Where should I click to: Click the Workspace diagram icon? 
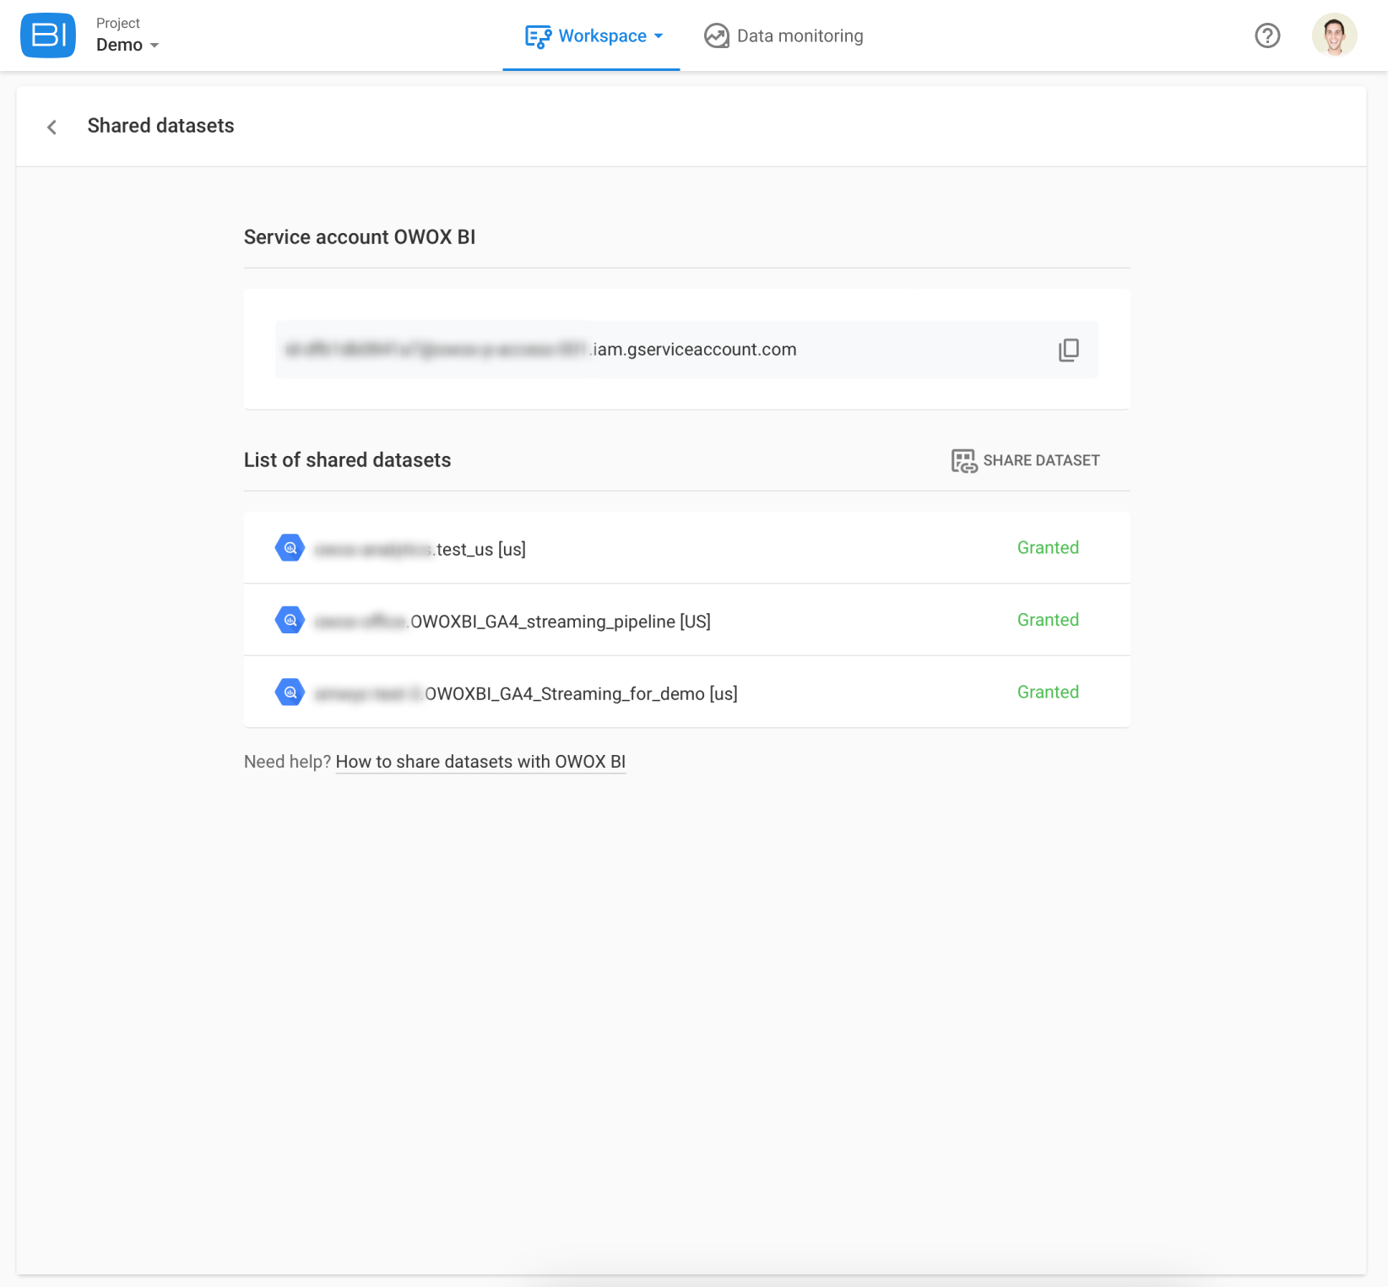point(538,36)
